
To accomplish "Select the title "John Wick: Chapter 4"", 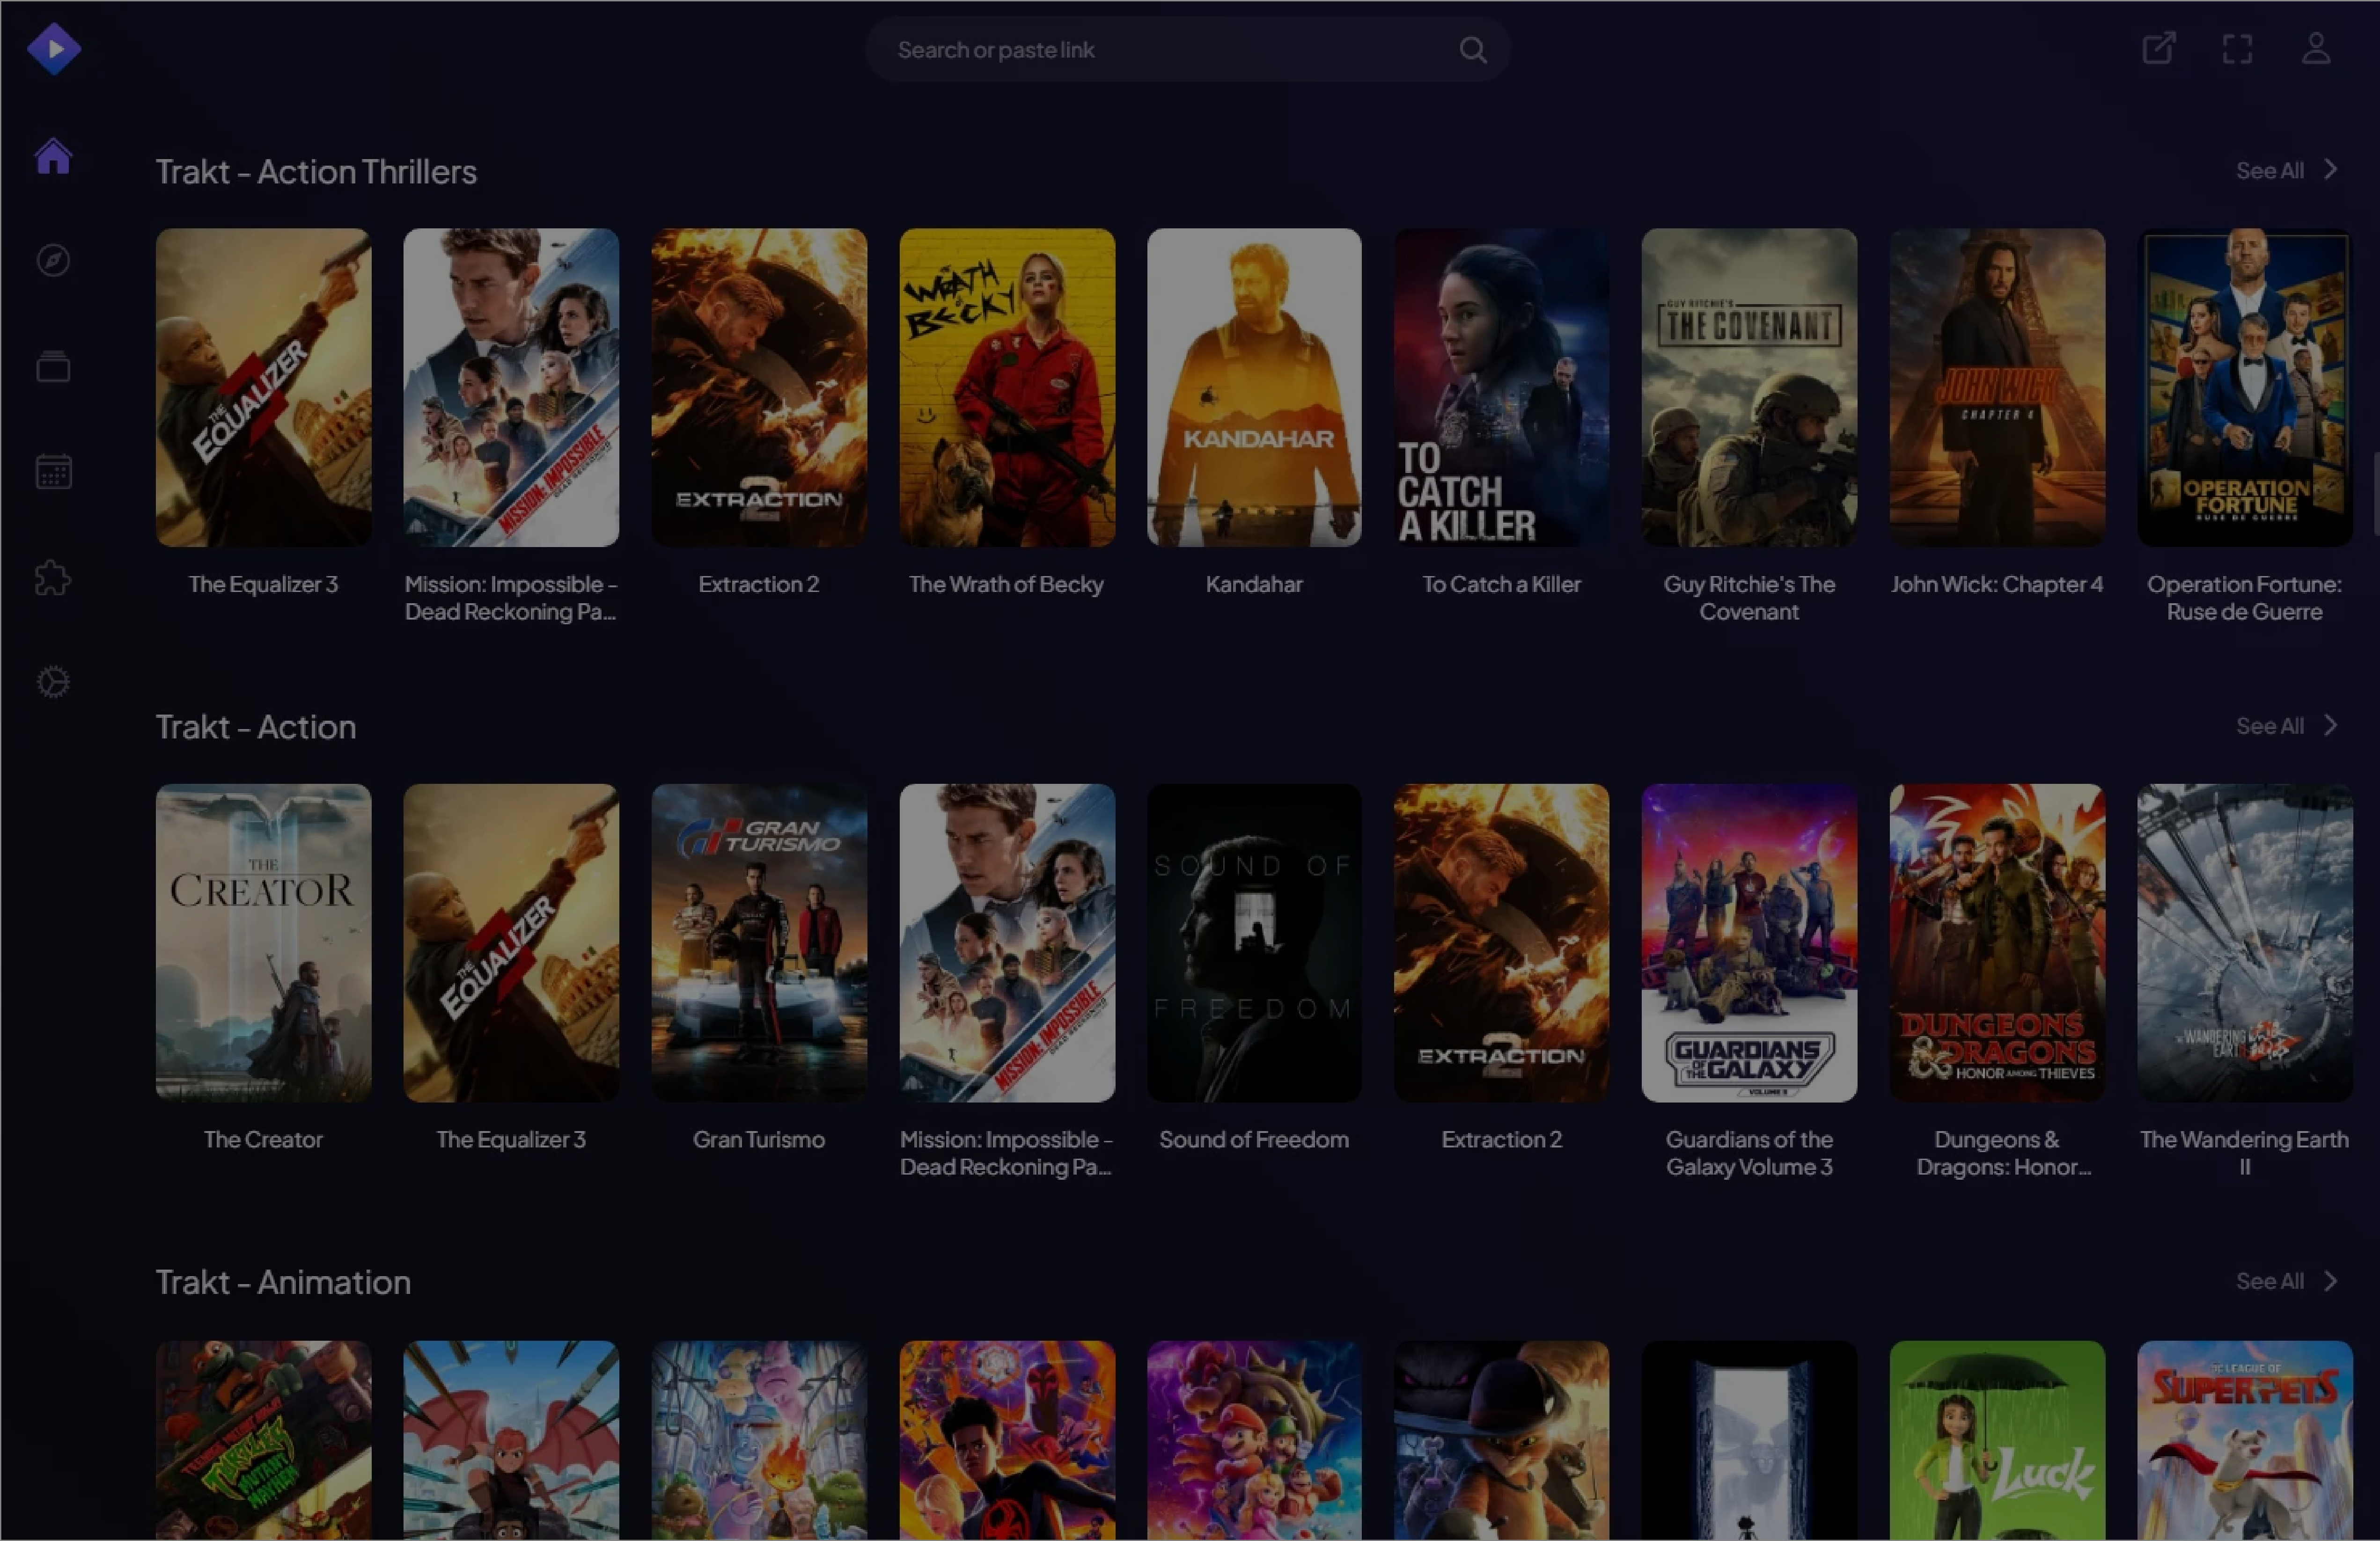I will coord(1997,584).
